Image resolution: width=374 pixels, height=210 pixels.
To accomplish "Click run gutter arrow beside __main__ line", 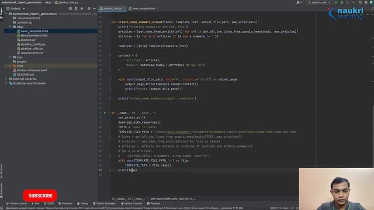I will coord(105,113).
